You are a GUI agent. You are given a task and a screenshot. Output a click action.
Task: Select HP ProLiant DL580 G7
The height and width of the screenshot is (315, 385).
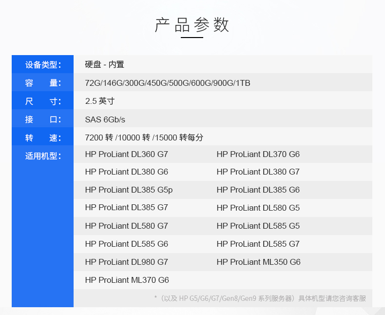(x=126, y=226)
